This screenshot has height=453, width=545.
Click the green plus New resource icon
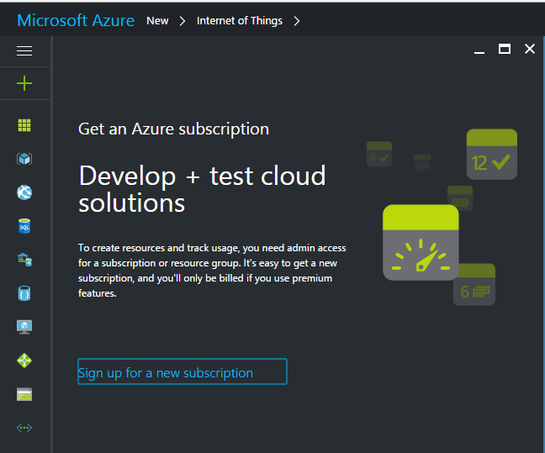pos(24,83)
